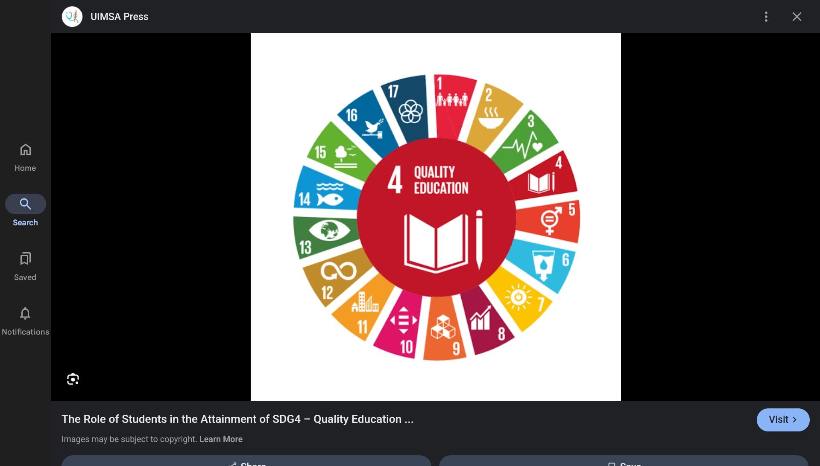Open the Home section in sidebar

[x=25, y=157]
